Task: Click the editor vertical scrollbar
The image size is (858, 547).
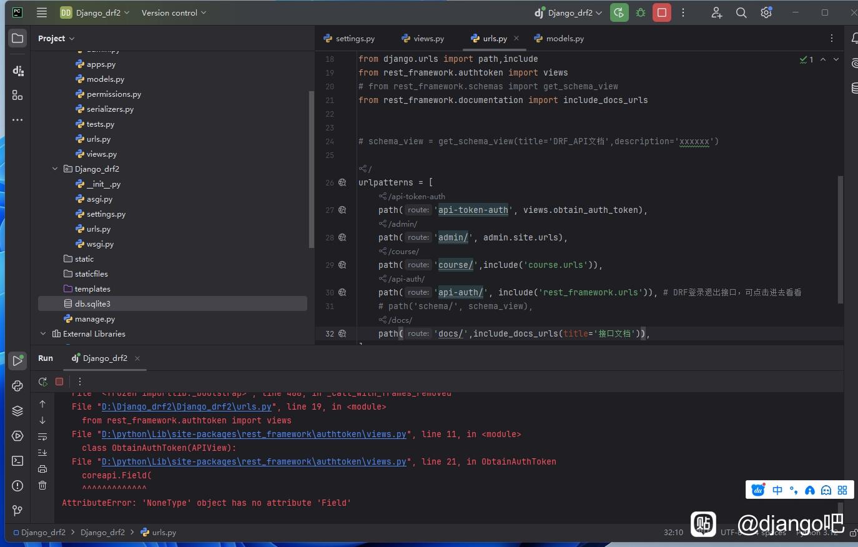Action: [841, 240]
